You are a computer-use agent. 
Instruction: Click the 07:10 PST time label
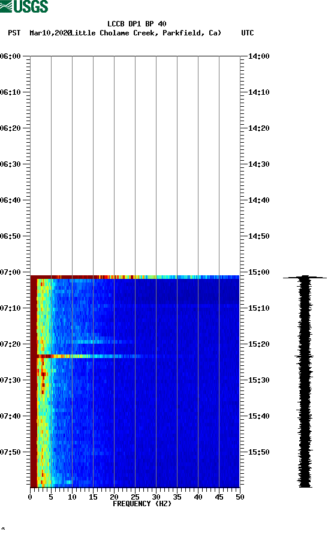[x=11, y=308]
